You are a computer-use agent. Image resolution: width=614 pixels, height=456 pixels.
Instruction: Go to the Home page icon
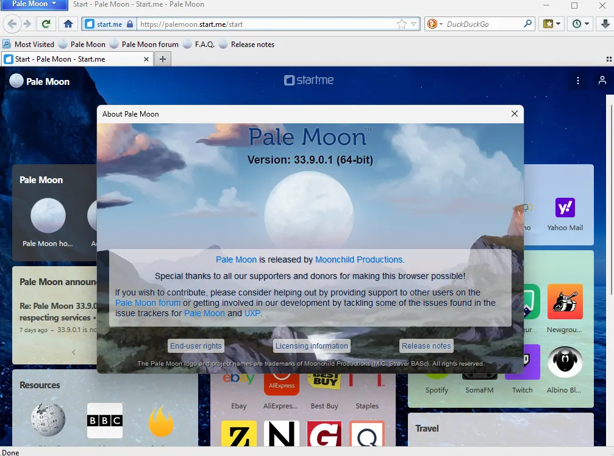[68, 24]
